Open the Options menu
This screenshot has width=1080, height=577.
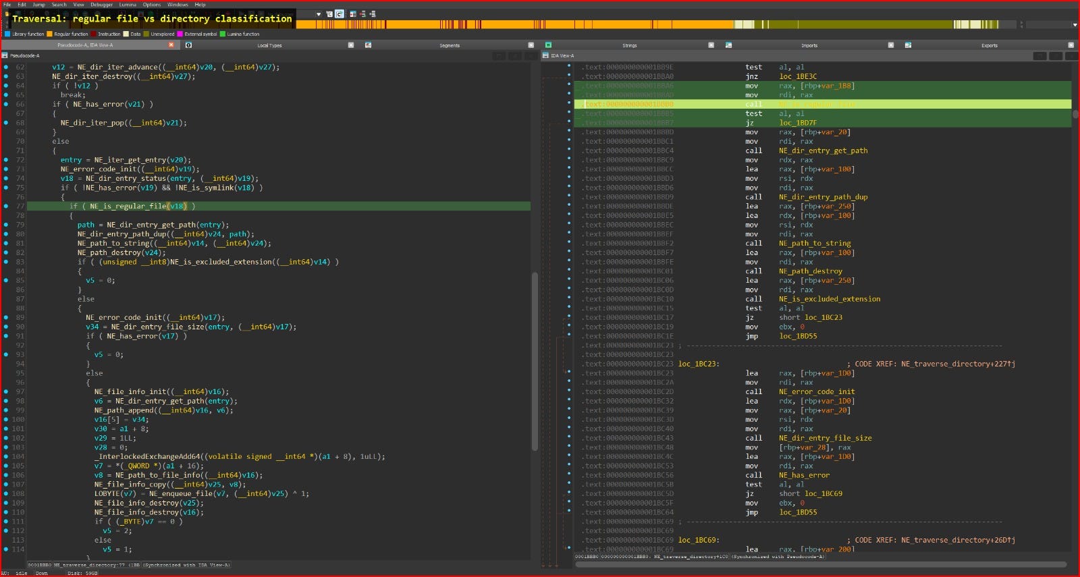(x=151, y=4)
